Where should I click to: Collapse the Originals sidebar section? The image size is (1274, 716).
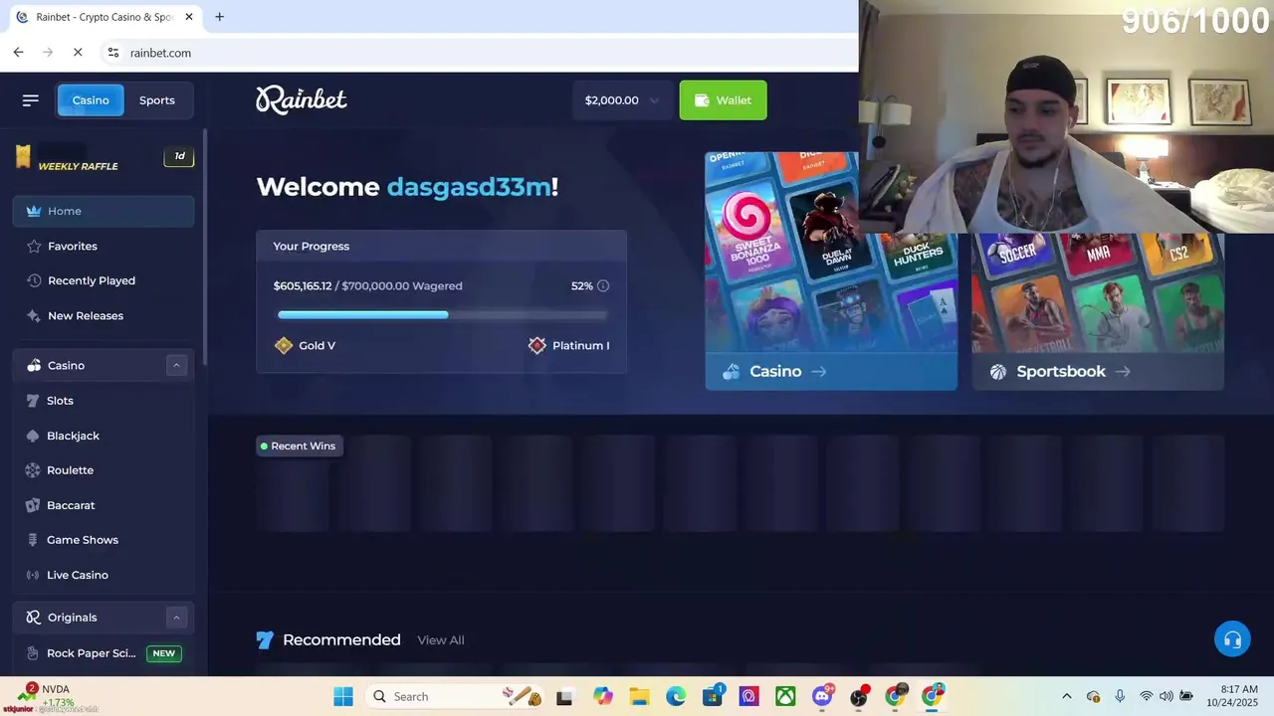click(176, 618)
